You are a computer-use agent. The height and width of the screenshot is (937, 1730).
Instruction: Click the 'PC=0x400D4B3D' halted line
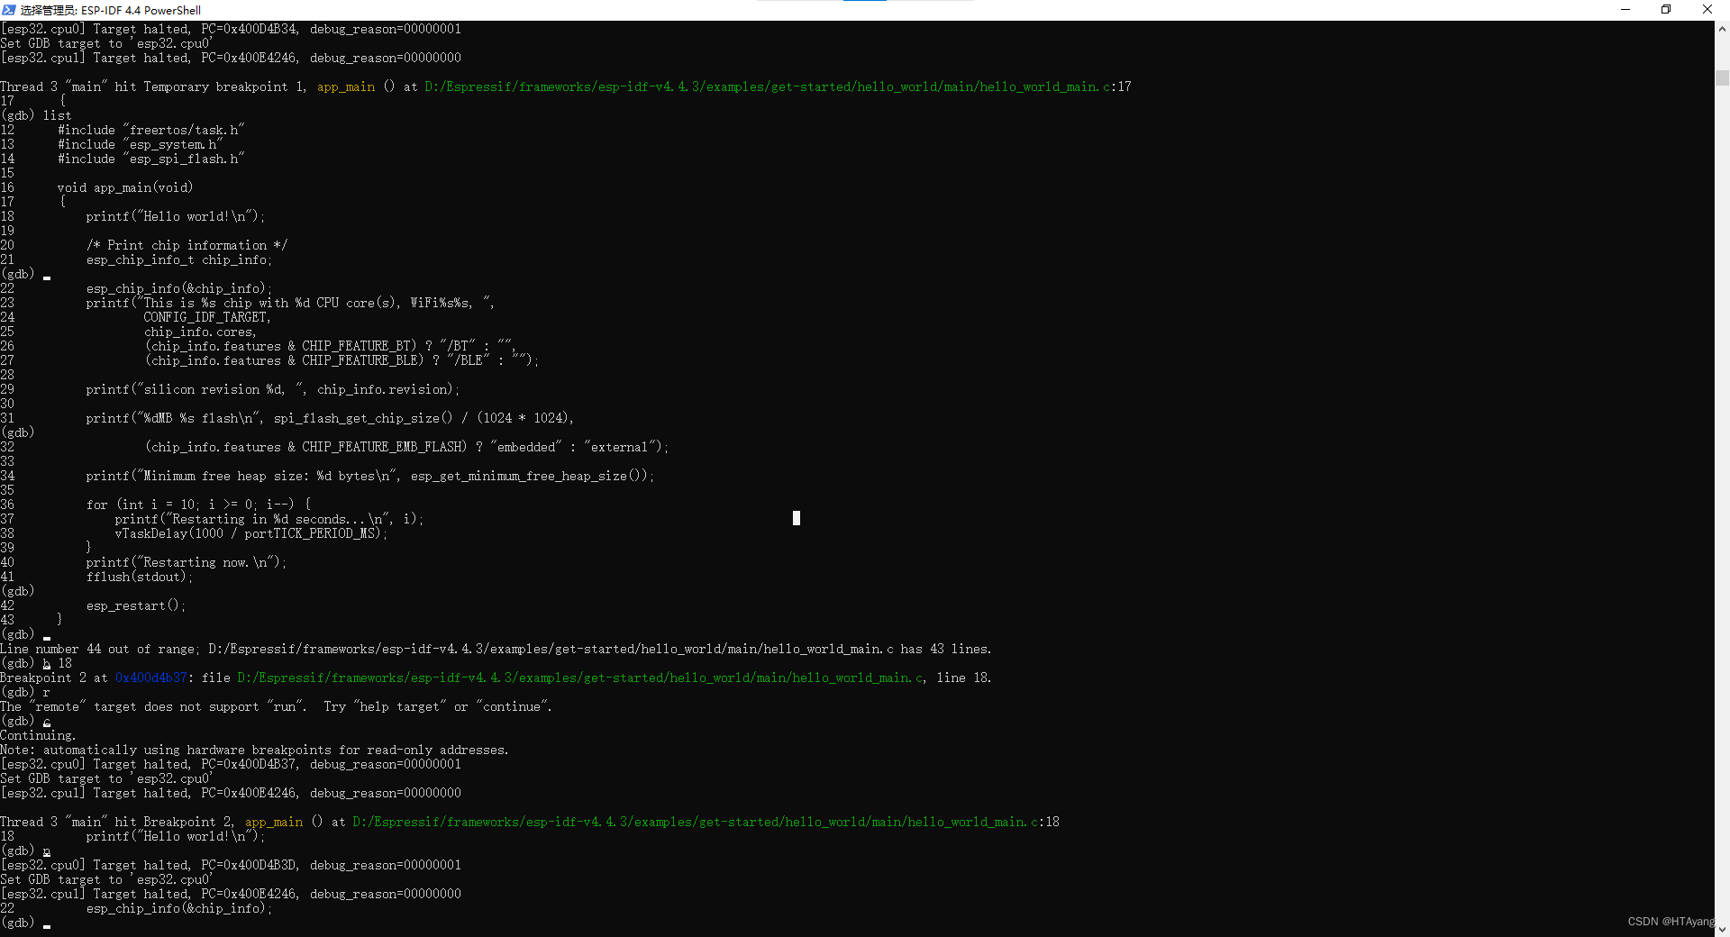231,865
